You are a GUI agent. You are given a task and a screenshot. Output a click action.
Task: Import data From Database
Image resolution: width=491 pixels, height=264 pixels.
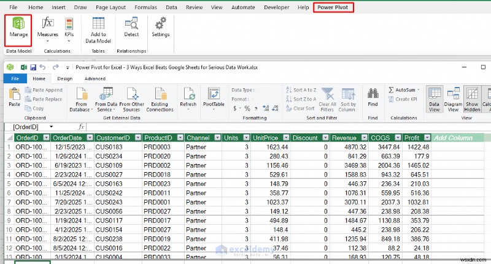[81, 99]
